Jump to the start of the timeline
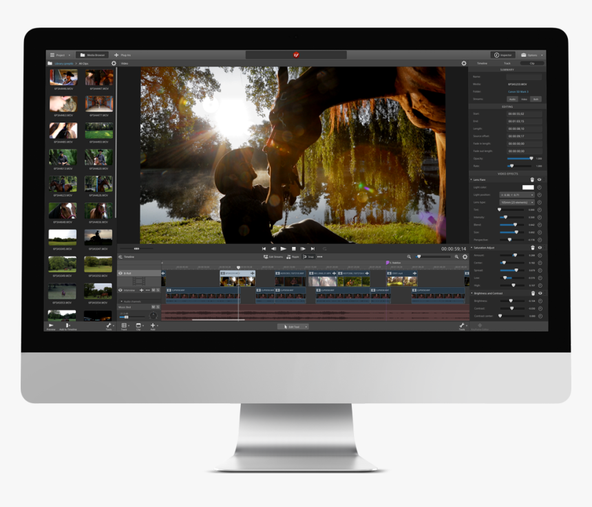The image size is (592, 507). [x=264, y=248]
